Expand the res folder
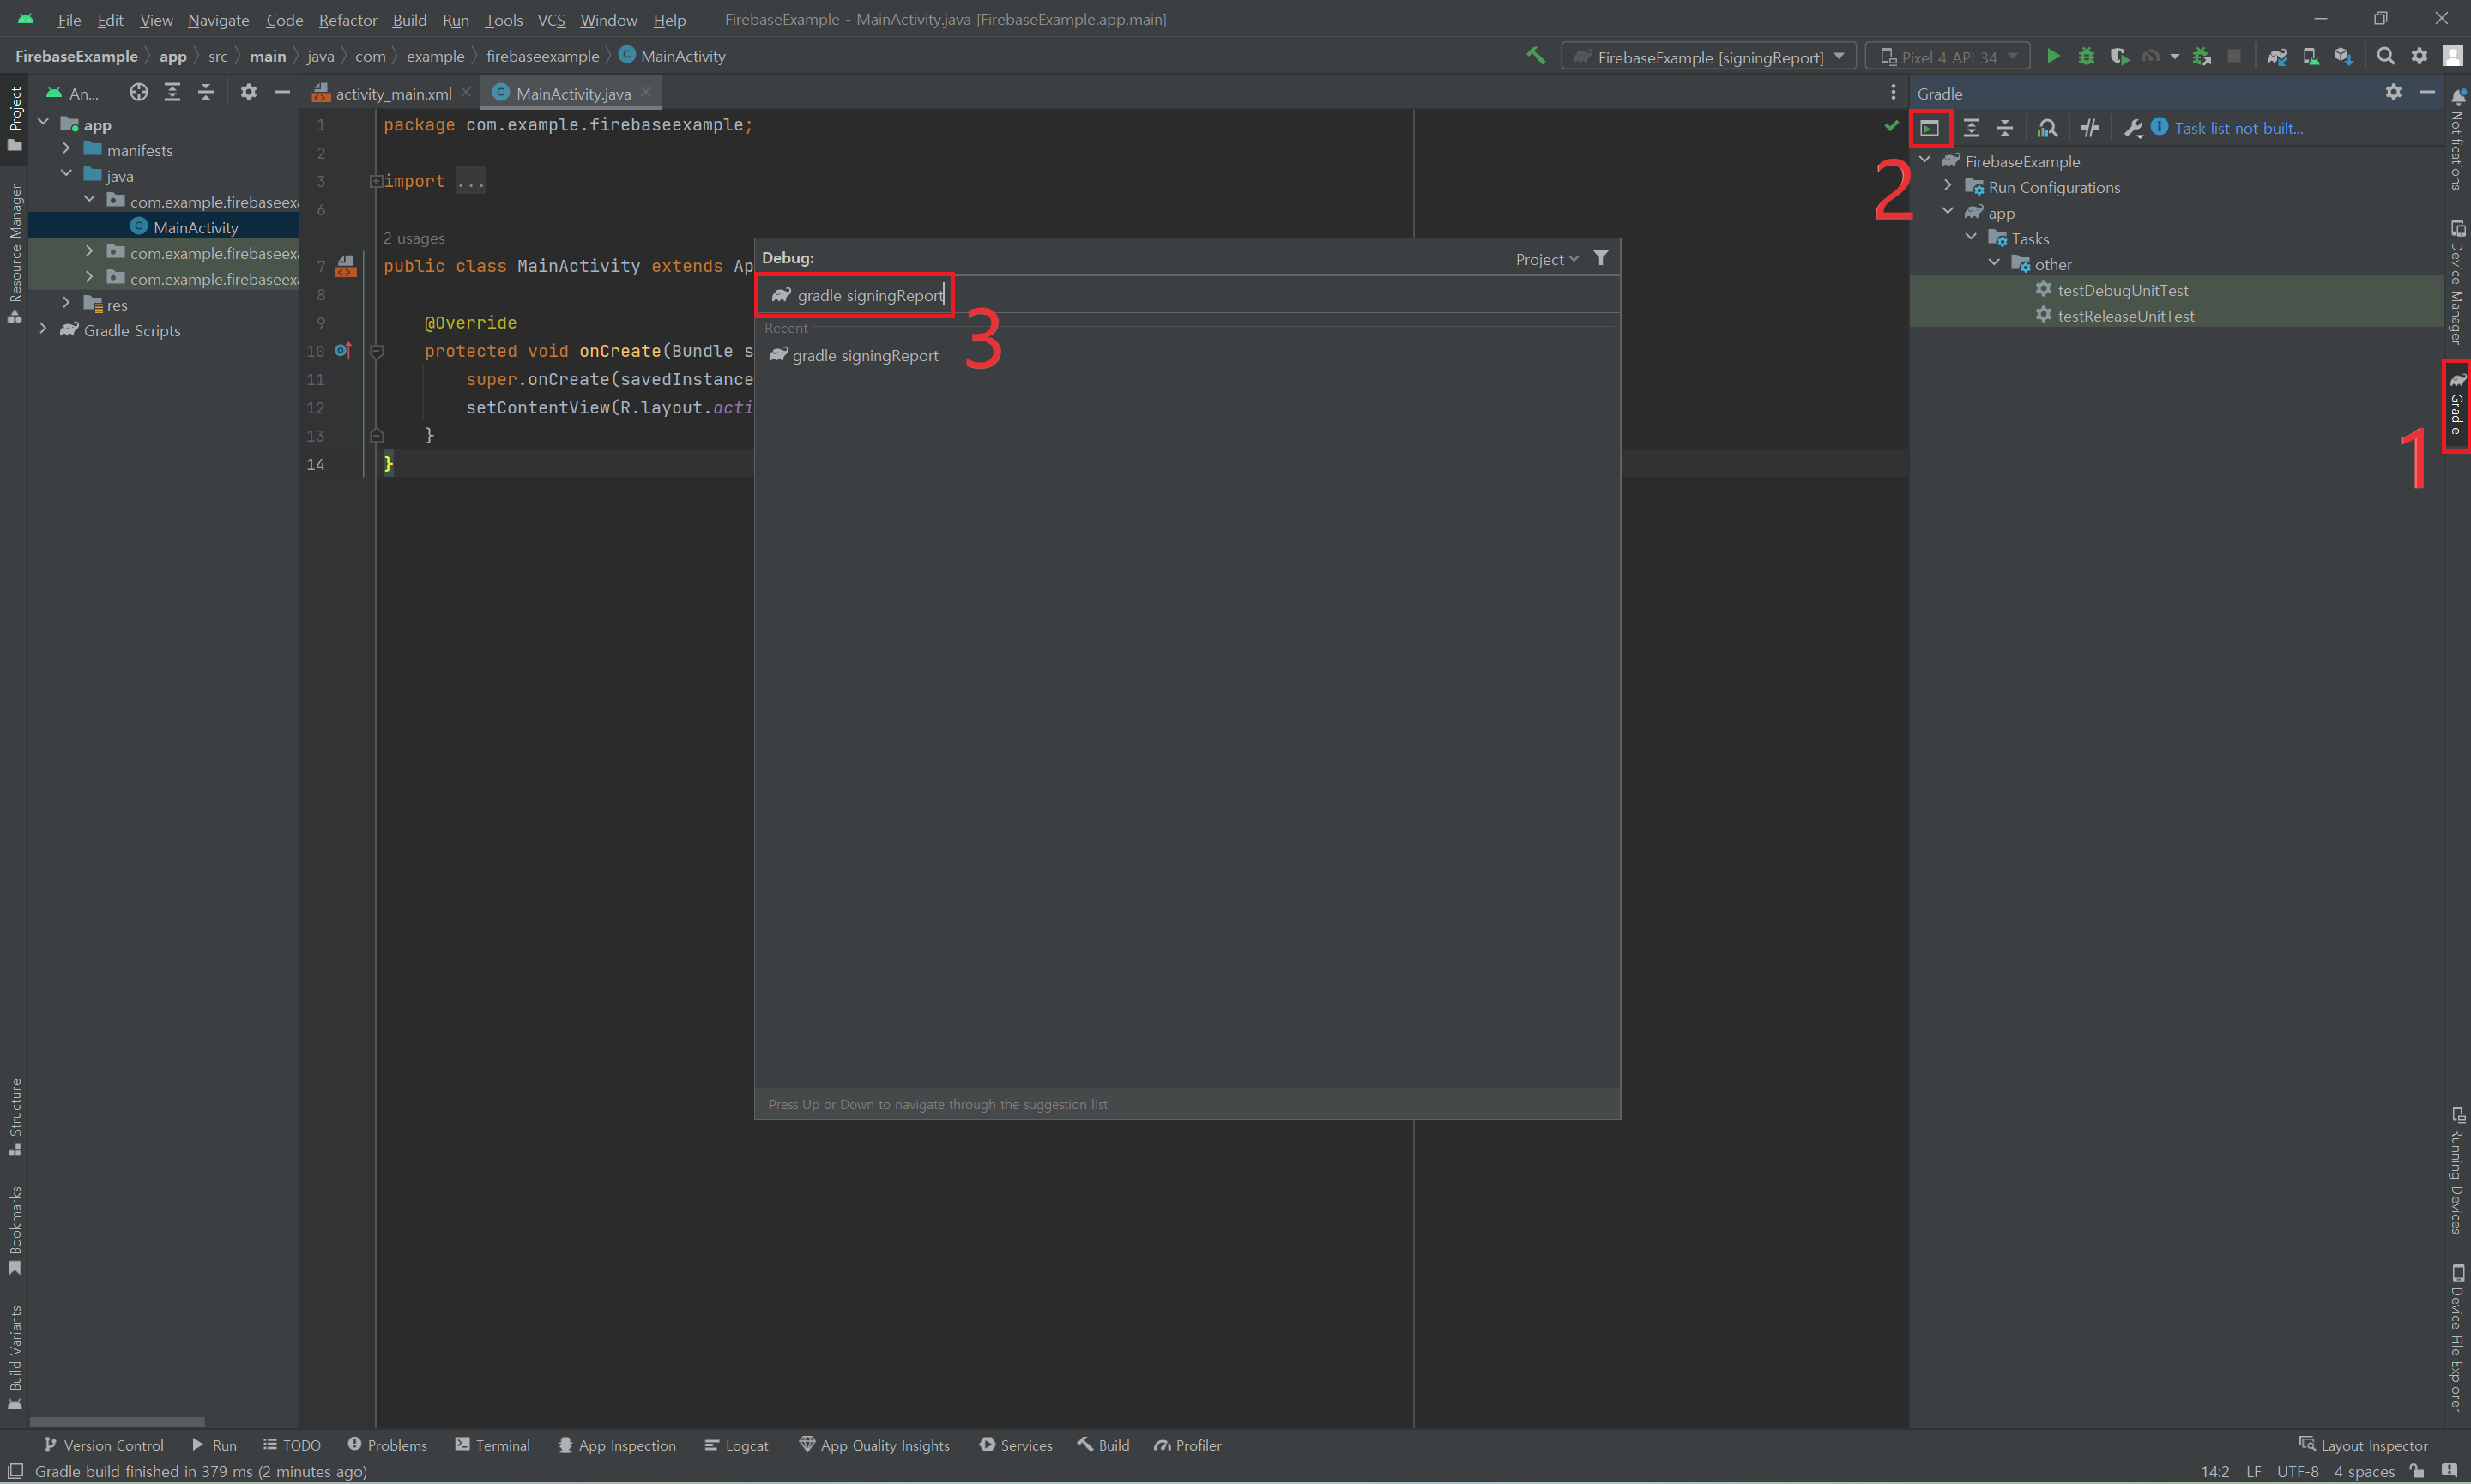Image resolution: width=2471 pixels, height=1484 pixels. (x=66, y=303)
